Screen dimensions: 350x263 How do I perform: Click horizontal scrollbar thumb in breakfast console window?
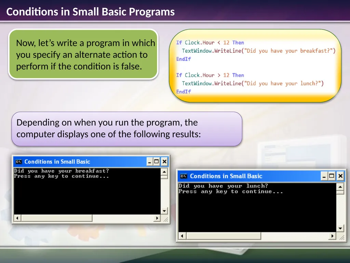pyautogui.click(x=56, y=218)
